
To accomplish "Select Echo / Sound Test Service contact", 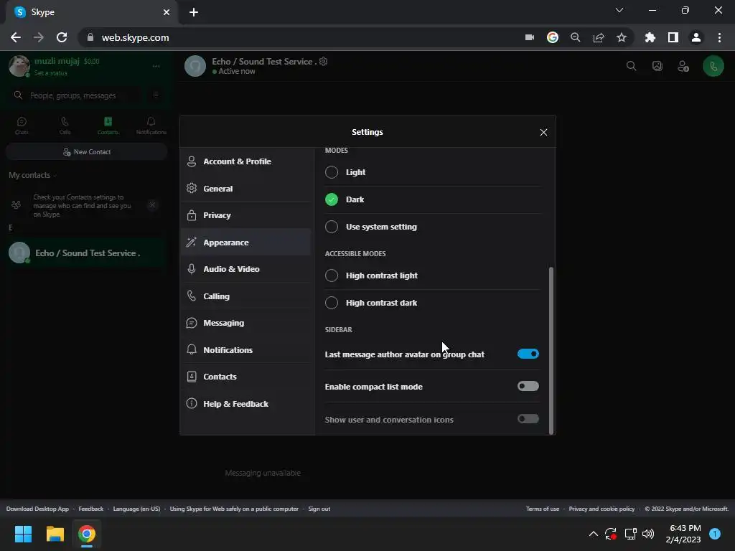I will point(87,253).
